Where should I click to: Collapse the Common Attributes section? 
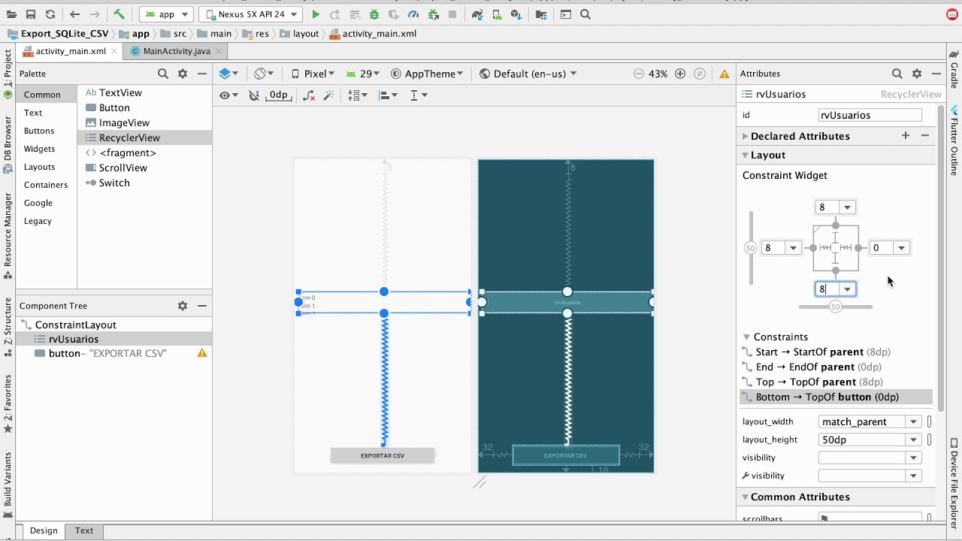point(746,497)
